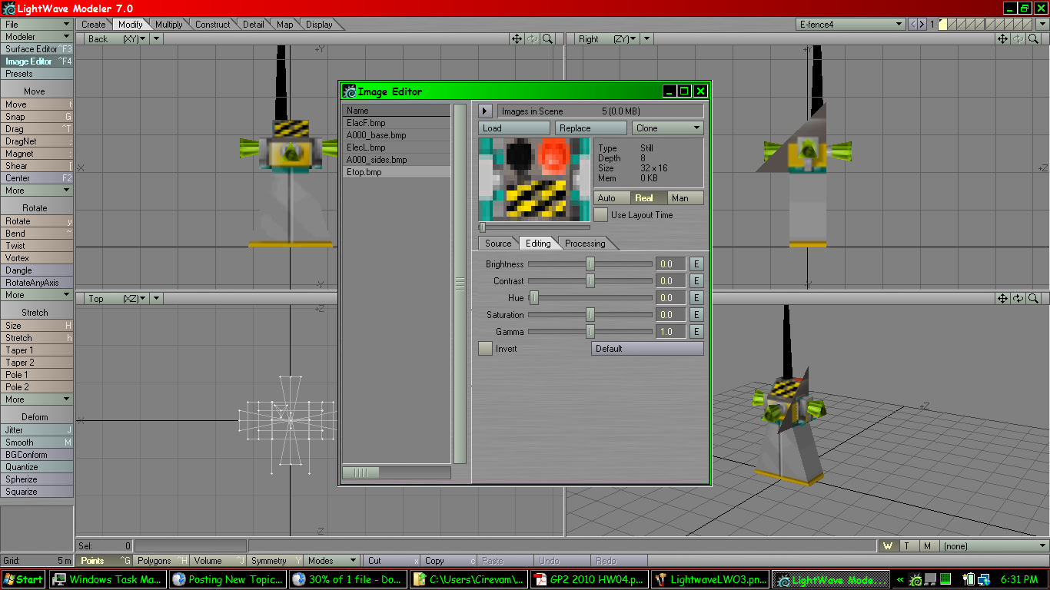Select ElecL.bmp in image list
This screenshot has width=1050, height=590.
(x=396, y=147)
